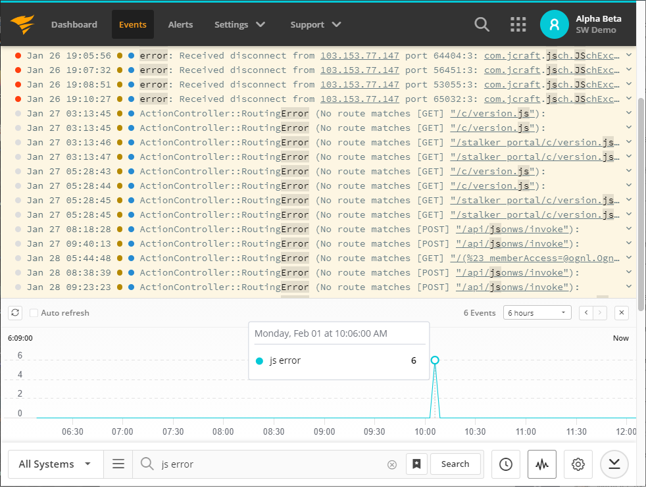This screenshot has width=646, height=488.
Task: Open the search magnifier in header
Action: tap(482, 25)
